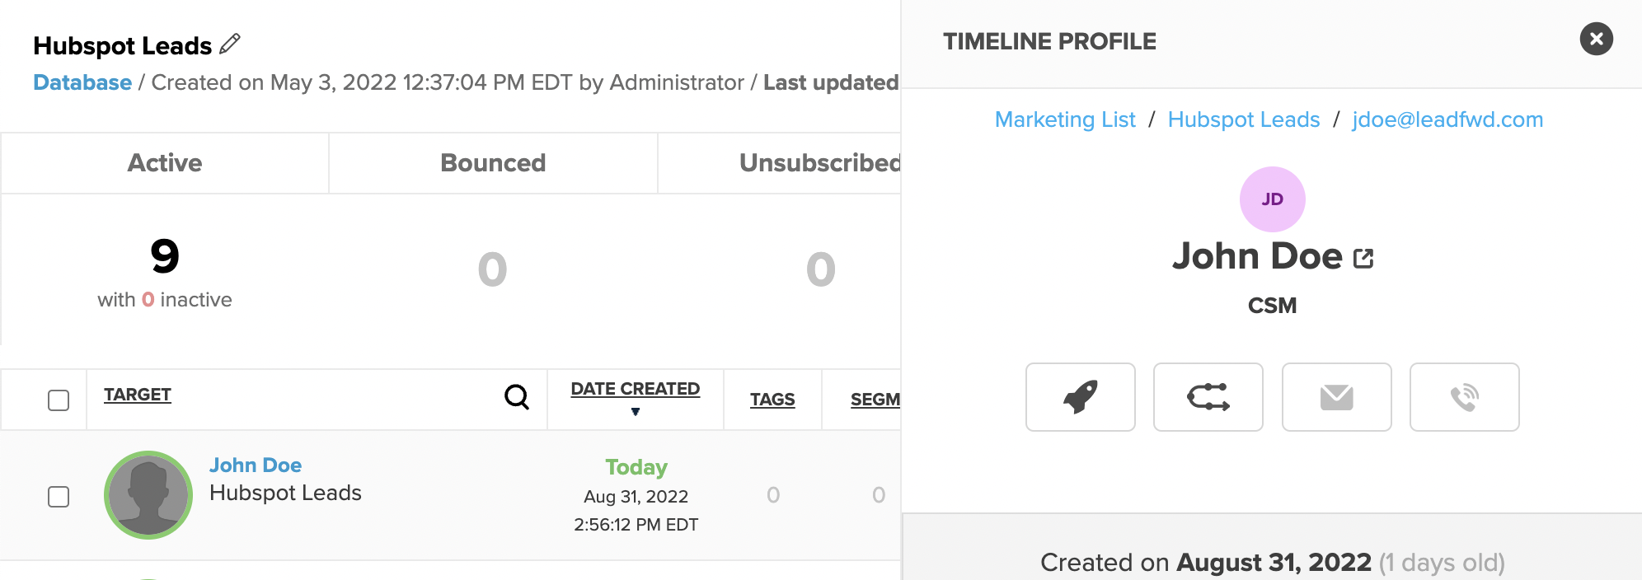Viewport: 1642px width, 580px height.
Task: Click the envelope email icon button
Action: [1336, 397]
